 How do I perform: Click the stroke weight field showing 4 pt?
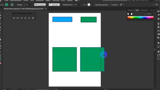[28, 5]
